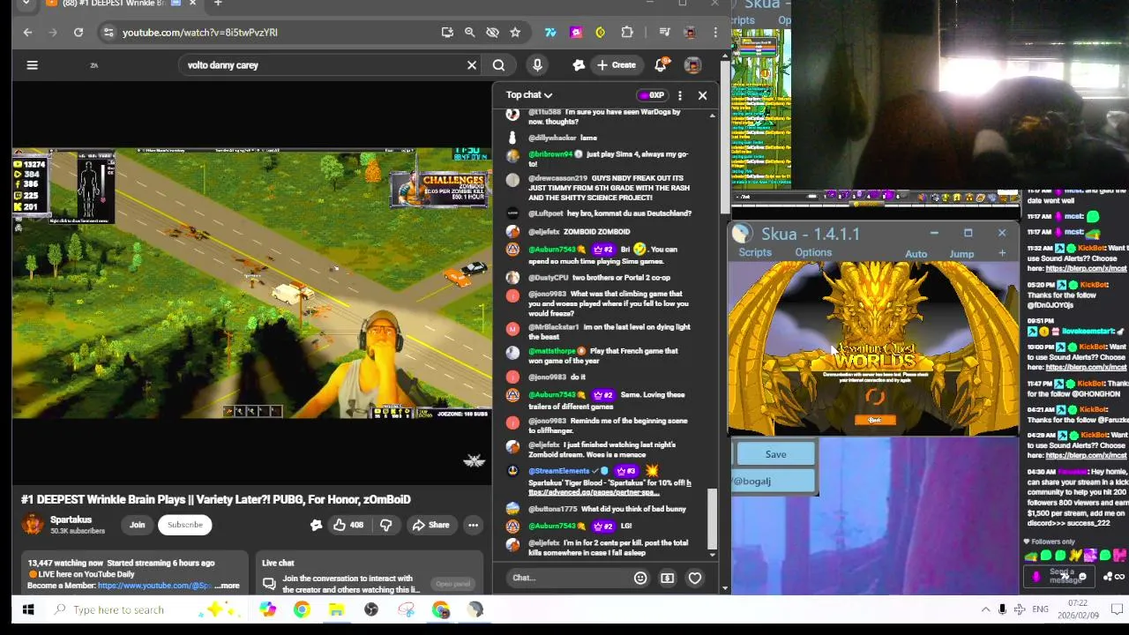Viewport: 1129px width, 635px height.
Task: Click the orange Back button in AdventureQuest
Action: pyautogui.click(x=874, y=421)
